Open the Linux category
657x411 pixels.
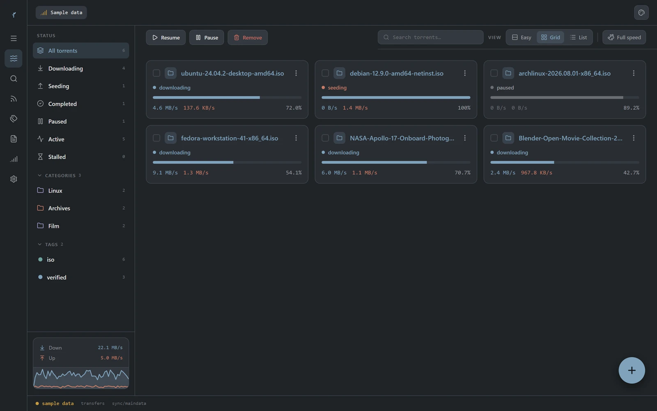pyautogui.click(x=81, y=191)
